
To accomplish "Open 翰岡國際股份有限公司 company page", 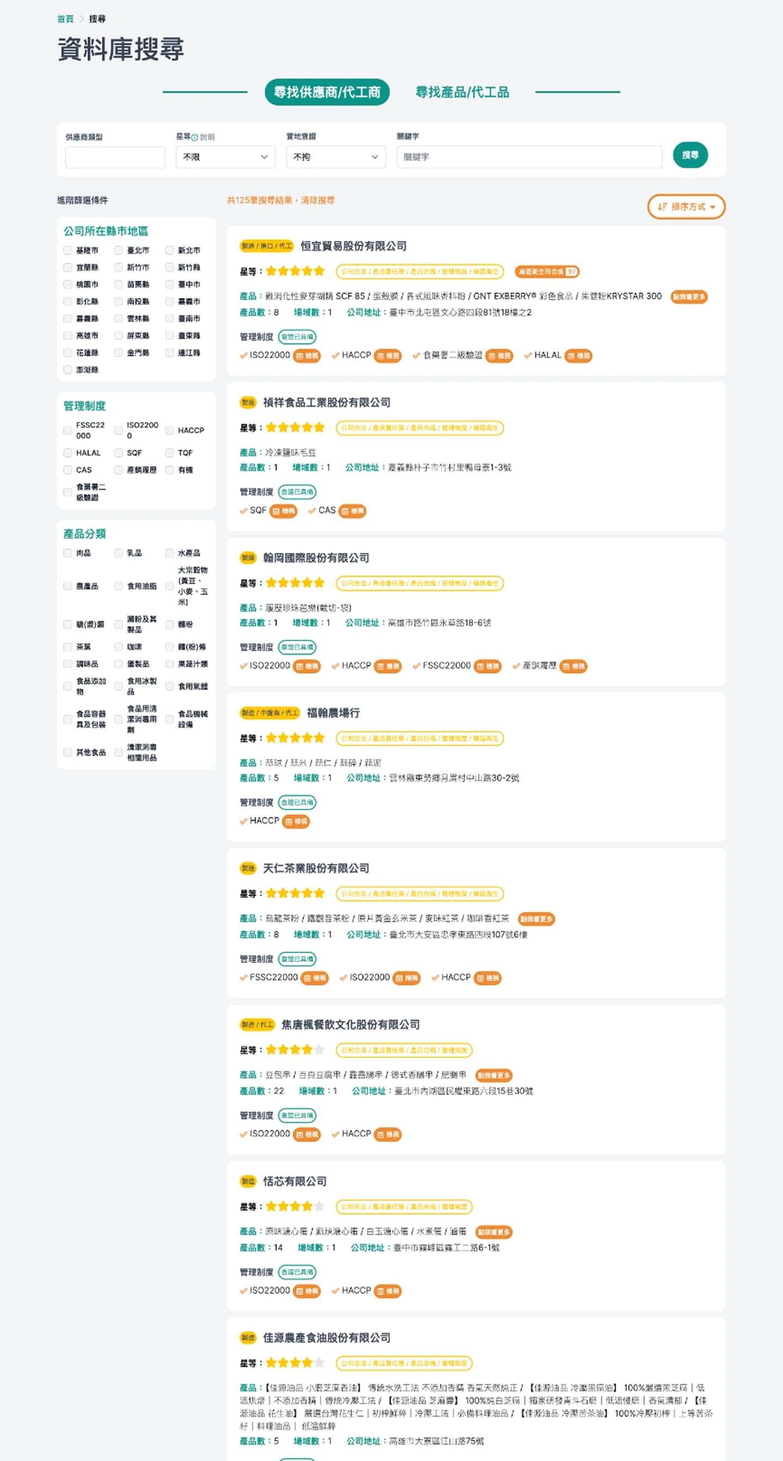I will [316, 558].
